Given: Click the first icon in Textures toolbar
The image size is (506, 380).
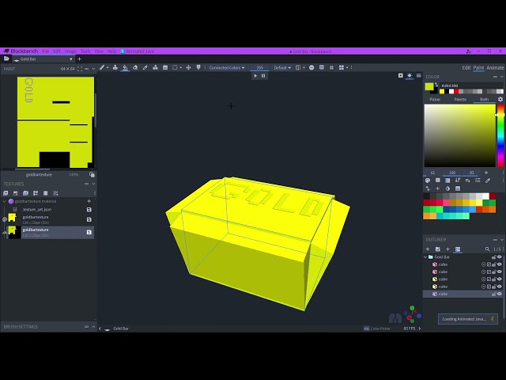Looking at the screenshot, I should point(6,193).
